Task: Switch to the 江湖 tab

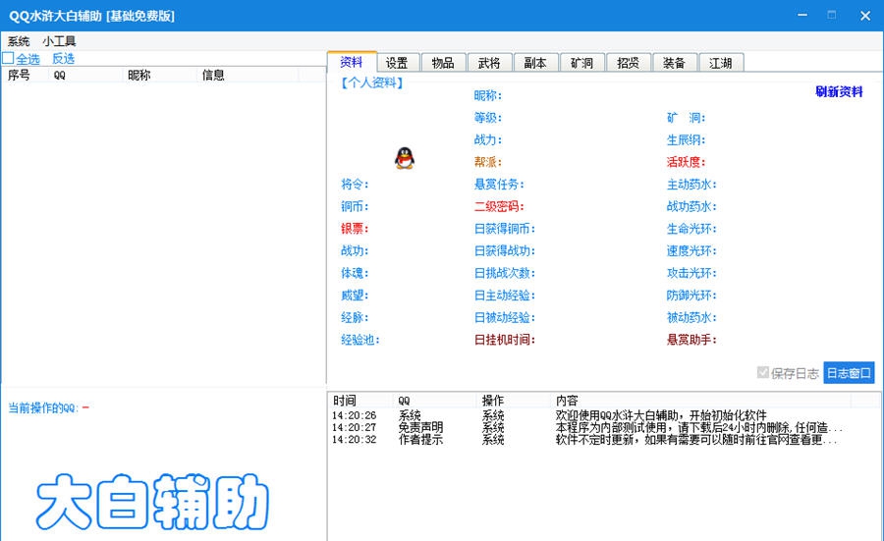Action: click(721, 63)
